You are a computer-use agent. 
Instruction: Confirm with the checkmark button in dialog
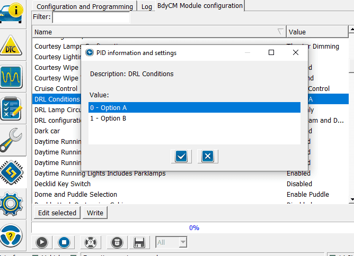(181, 156)
